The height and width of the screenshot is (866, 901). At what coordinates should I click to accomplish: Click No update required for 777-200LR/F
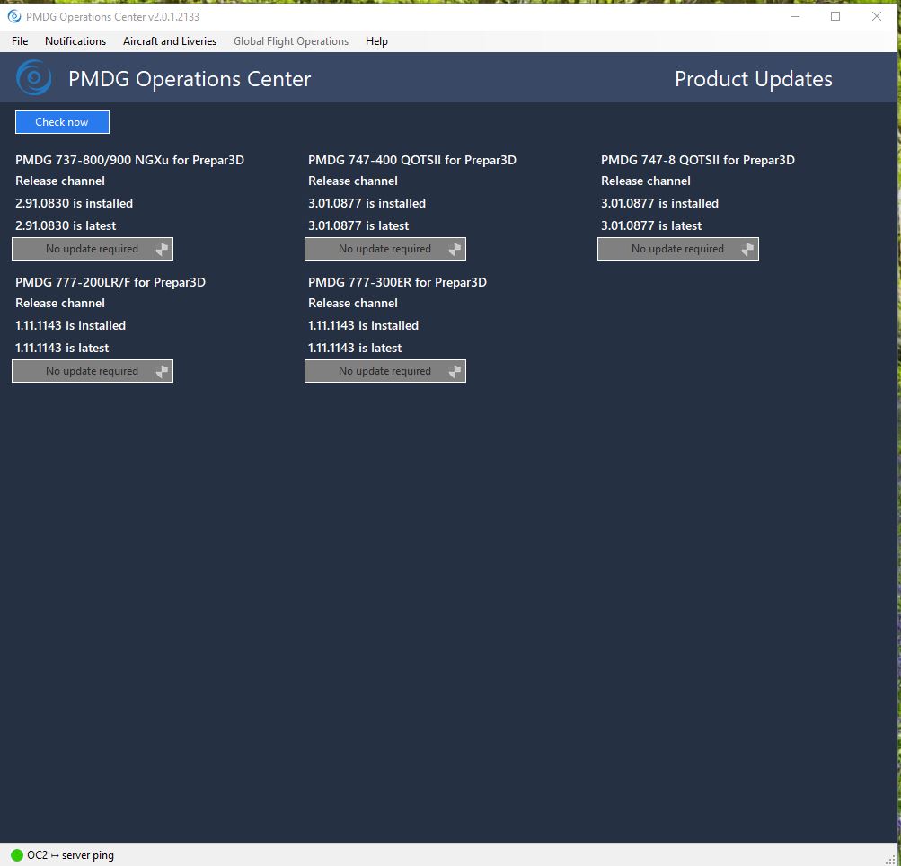92,371
